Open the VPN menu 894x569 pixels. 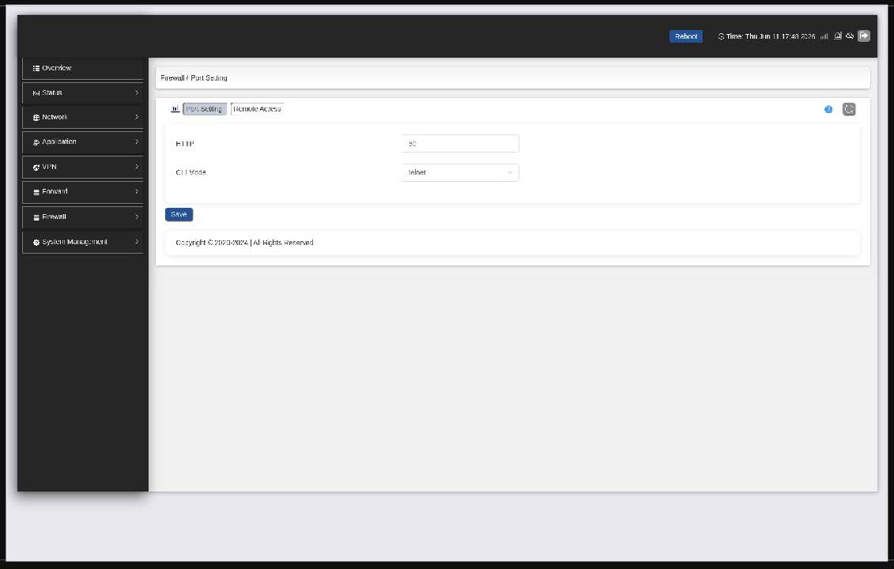(x=83, y=167)
